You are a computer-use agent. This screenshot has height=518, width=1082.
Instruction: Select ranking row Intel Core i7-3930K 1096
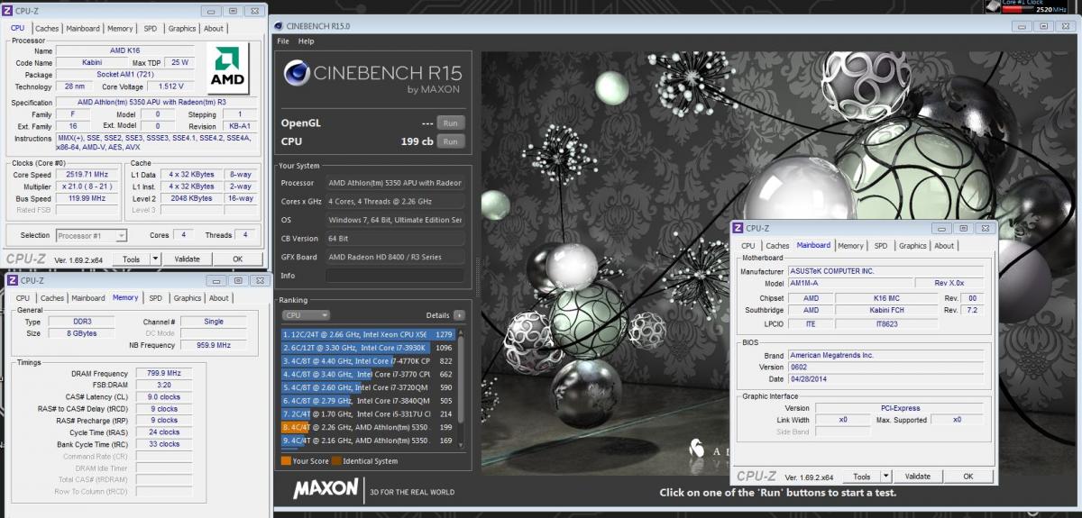click(369, 348)
